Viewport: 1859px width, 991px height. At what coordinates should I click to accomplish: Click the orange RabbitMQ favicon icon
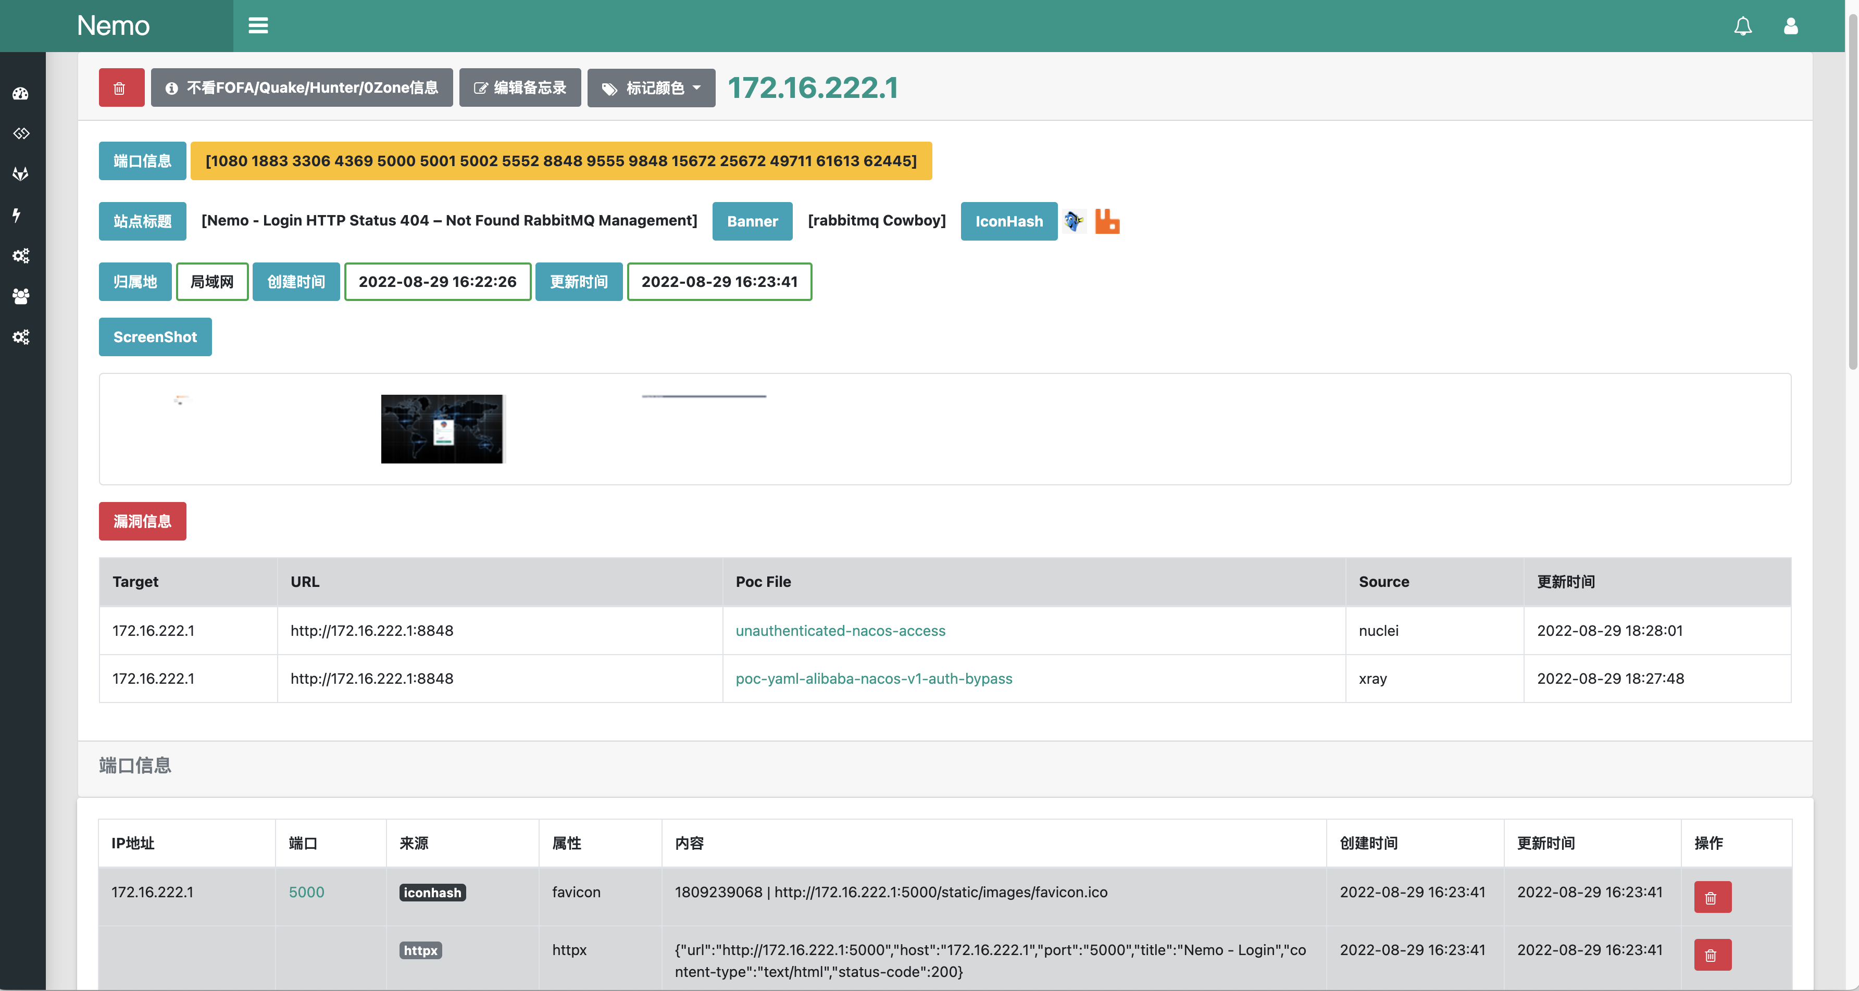pyautogui.click(x=1107, y=221)
